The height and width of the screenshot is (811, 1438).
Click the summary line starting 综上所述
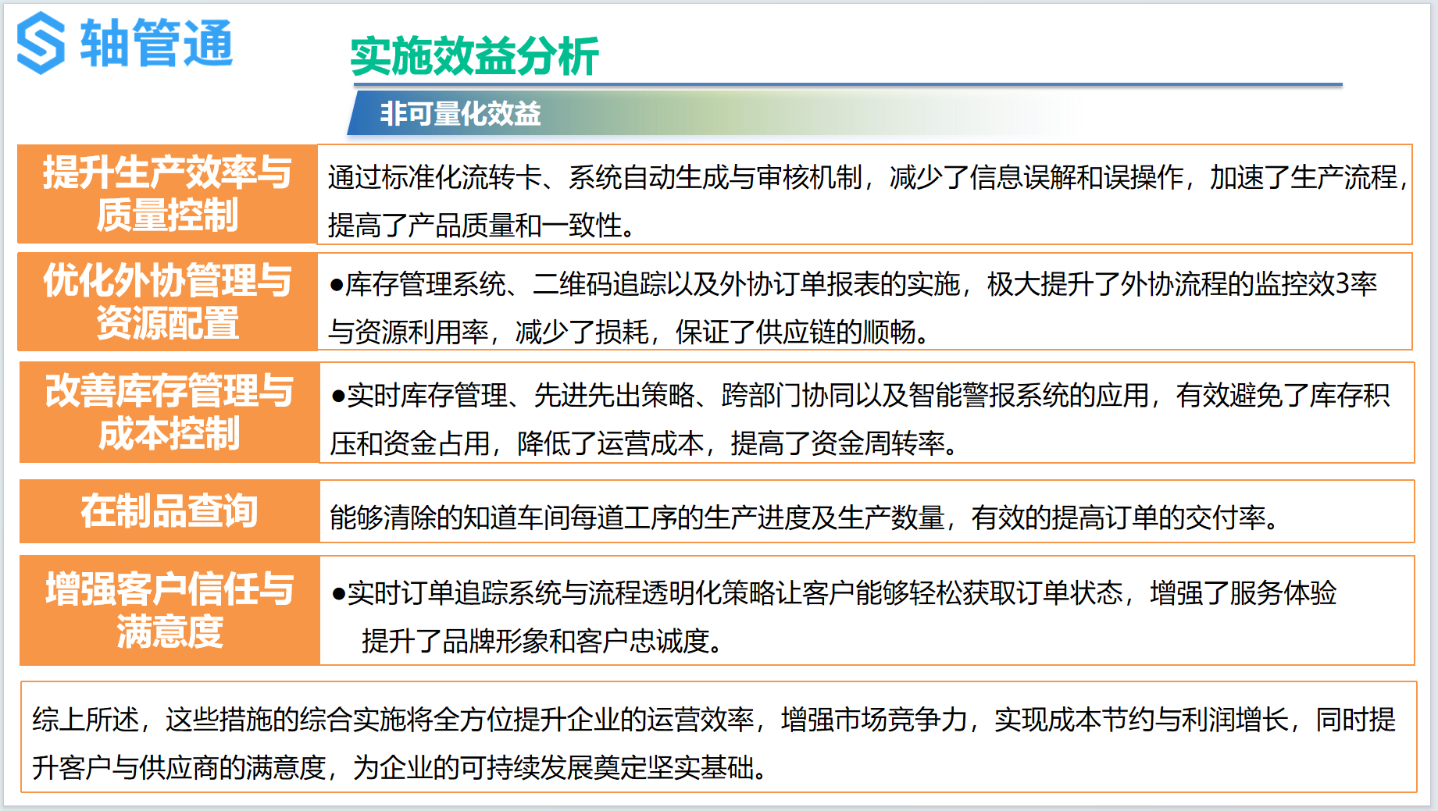pos(713,719)
